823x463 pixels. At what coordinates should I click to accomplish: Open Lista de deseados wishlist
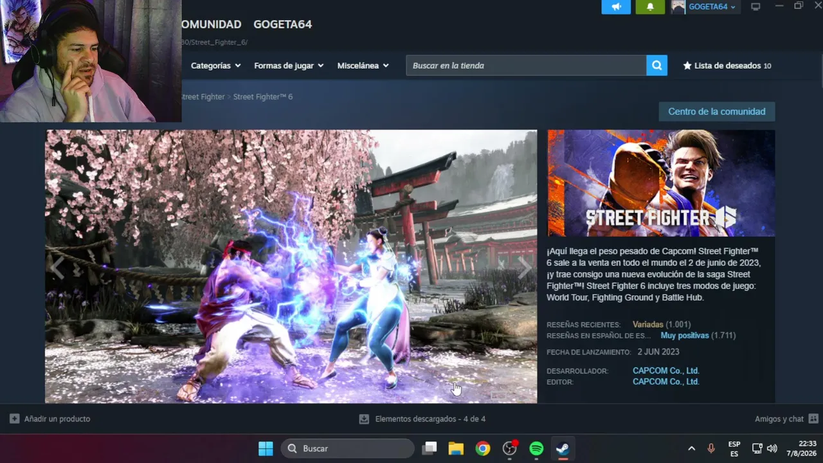coord(727,66)
